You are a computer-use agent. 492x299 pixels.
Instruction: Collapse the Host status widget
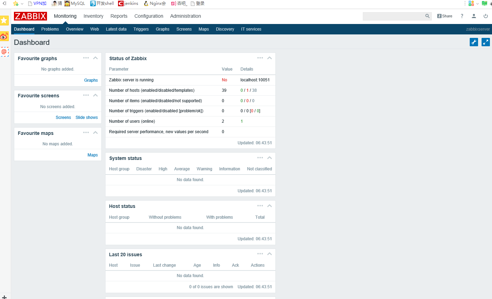(x=270, y=206)
